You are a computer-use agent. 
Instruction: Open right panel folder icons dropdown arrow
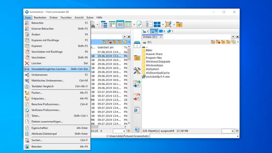[238, 42]
